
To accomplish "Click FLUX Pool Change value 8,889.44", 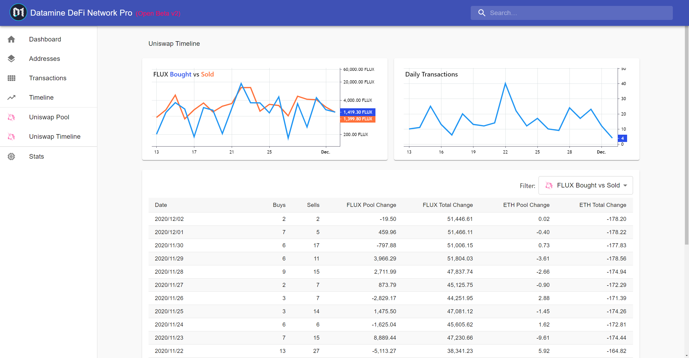I will pos(385,338).
